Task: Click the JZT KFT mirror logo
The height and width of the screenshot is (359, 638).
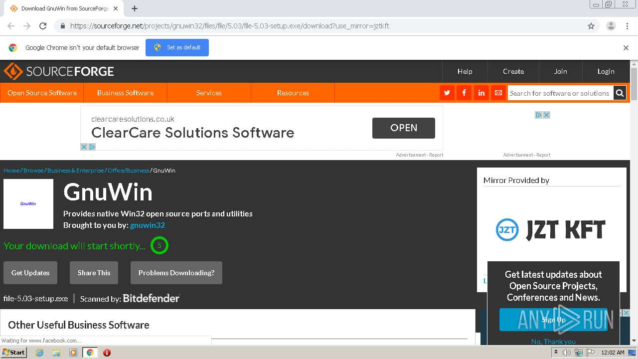Action: click(x=550, y=230)
